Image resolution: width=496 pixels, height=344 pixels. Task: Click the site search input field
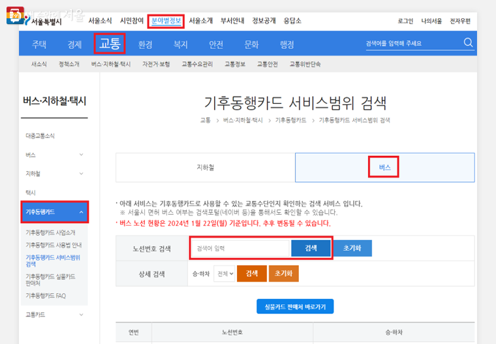pyautogui.click(x=413, y=43)
